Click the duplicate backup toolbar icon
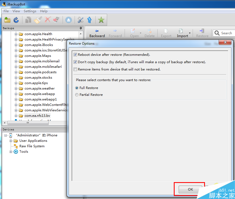 [x=28, y=20]
